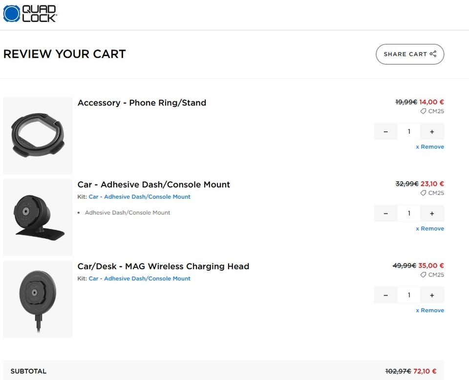469x380 pixels.
Task: Remove the Adhesive Dash/Console Mount item
Action: coord(430,229)
